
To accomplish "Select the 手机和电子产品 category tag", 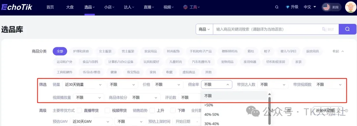I will click(201, 51).
